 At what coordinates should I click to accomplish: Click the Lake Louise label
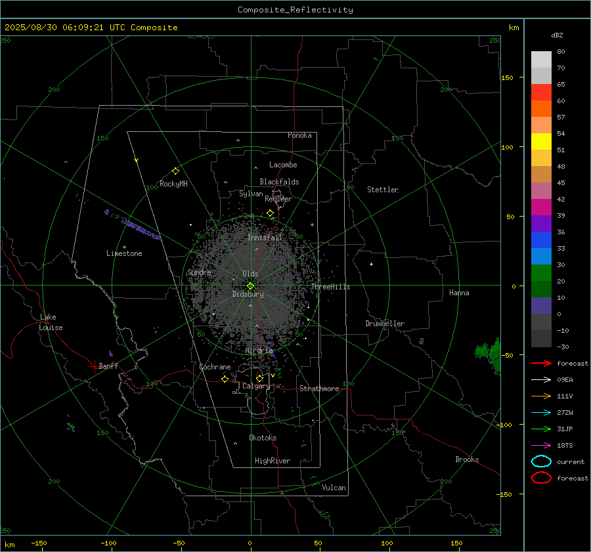(51, 322)
